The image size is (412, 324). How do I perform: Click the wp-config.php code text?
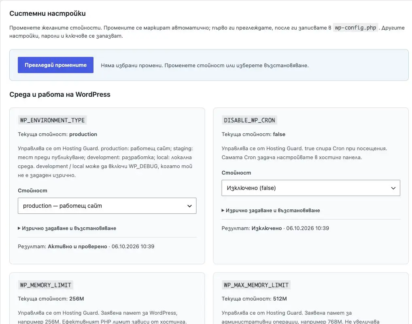[355, 28]
